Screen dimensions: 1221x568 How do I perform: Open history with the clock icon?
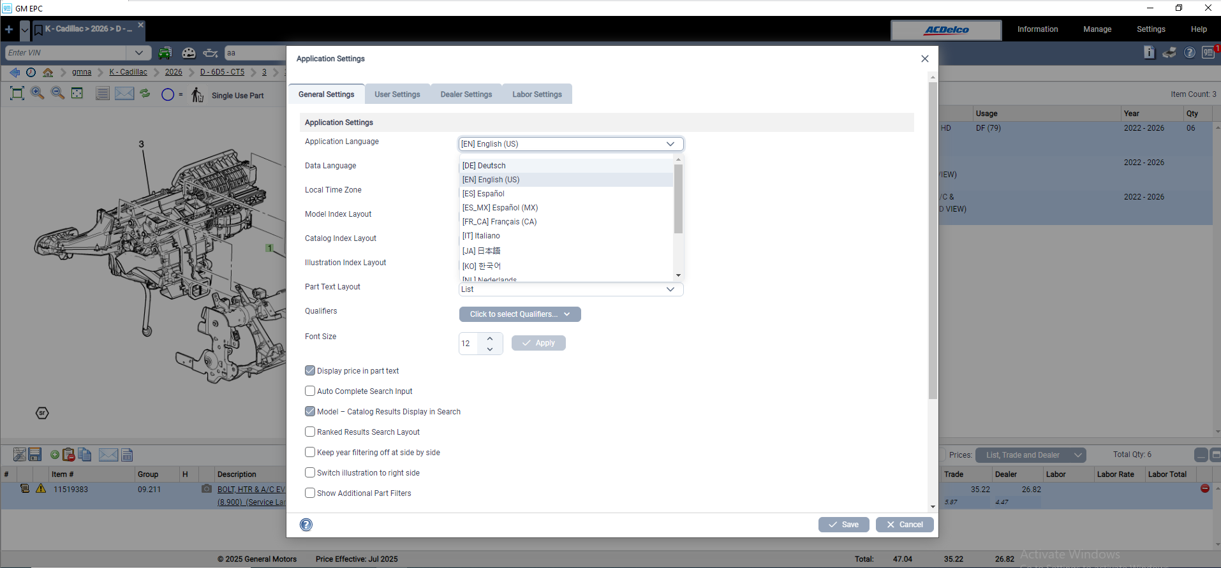pos(31,73)
